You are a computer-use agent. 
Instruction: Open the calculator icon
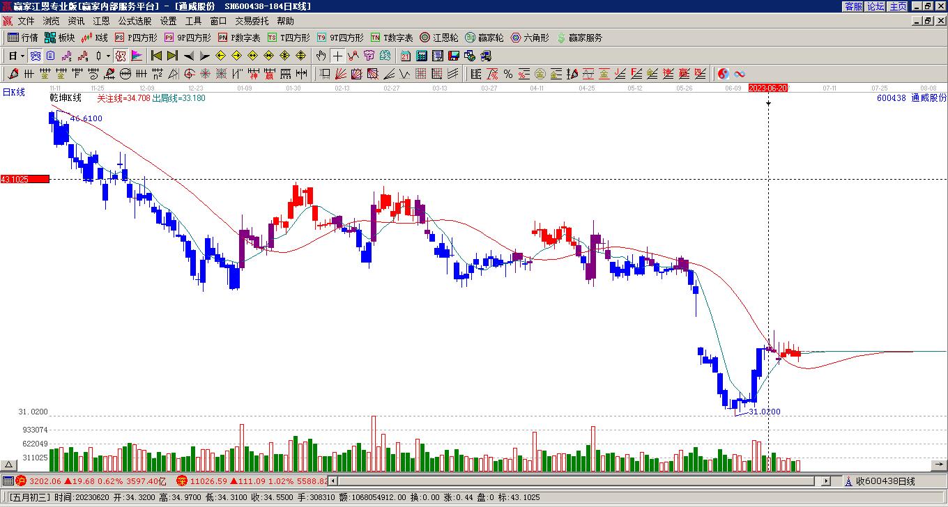tap(422, 56)
